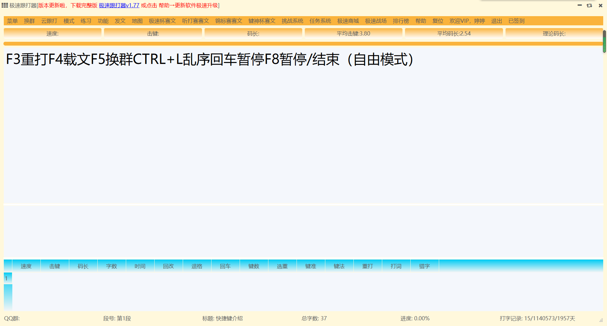Open 挑战系统 menu item

click(x=292, y=21)
